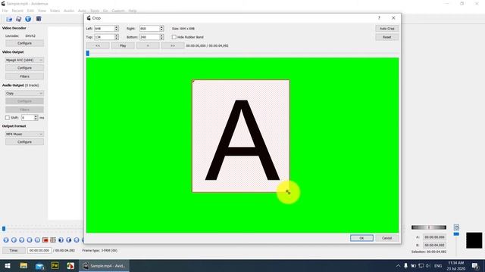
Task: Step the Bottom crop value spinner
Action: (161, 37)
